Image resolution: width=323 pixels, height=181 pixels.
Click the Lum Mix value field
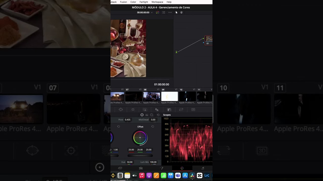tap(153, 162)
